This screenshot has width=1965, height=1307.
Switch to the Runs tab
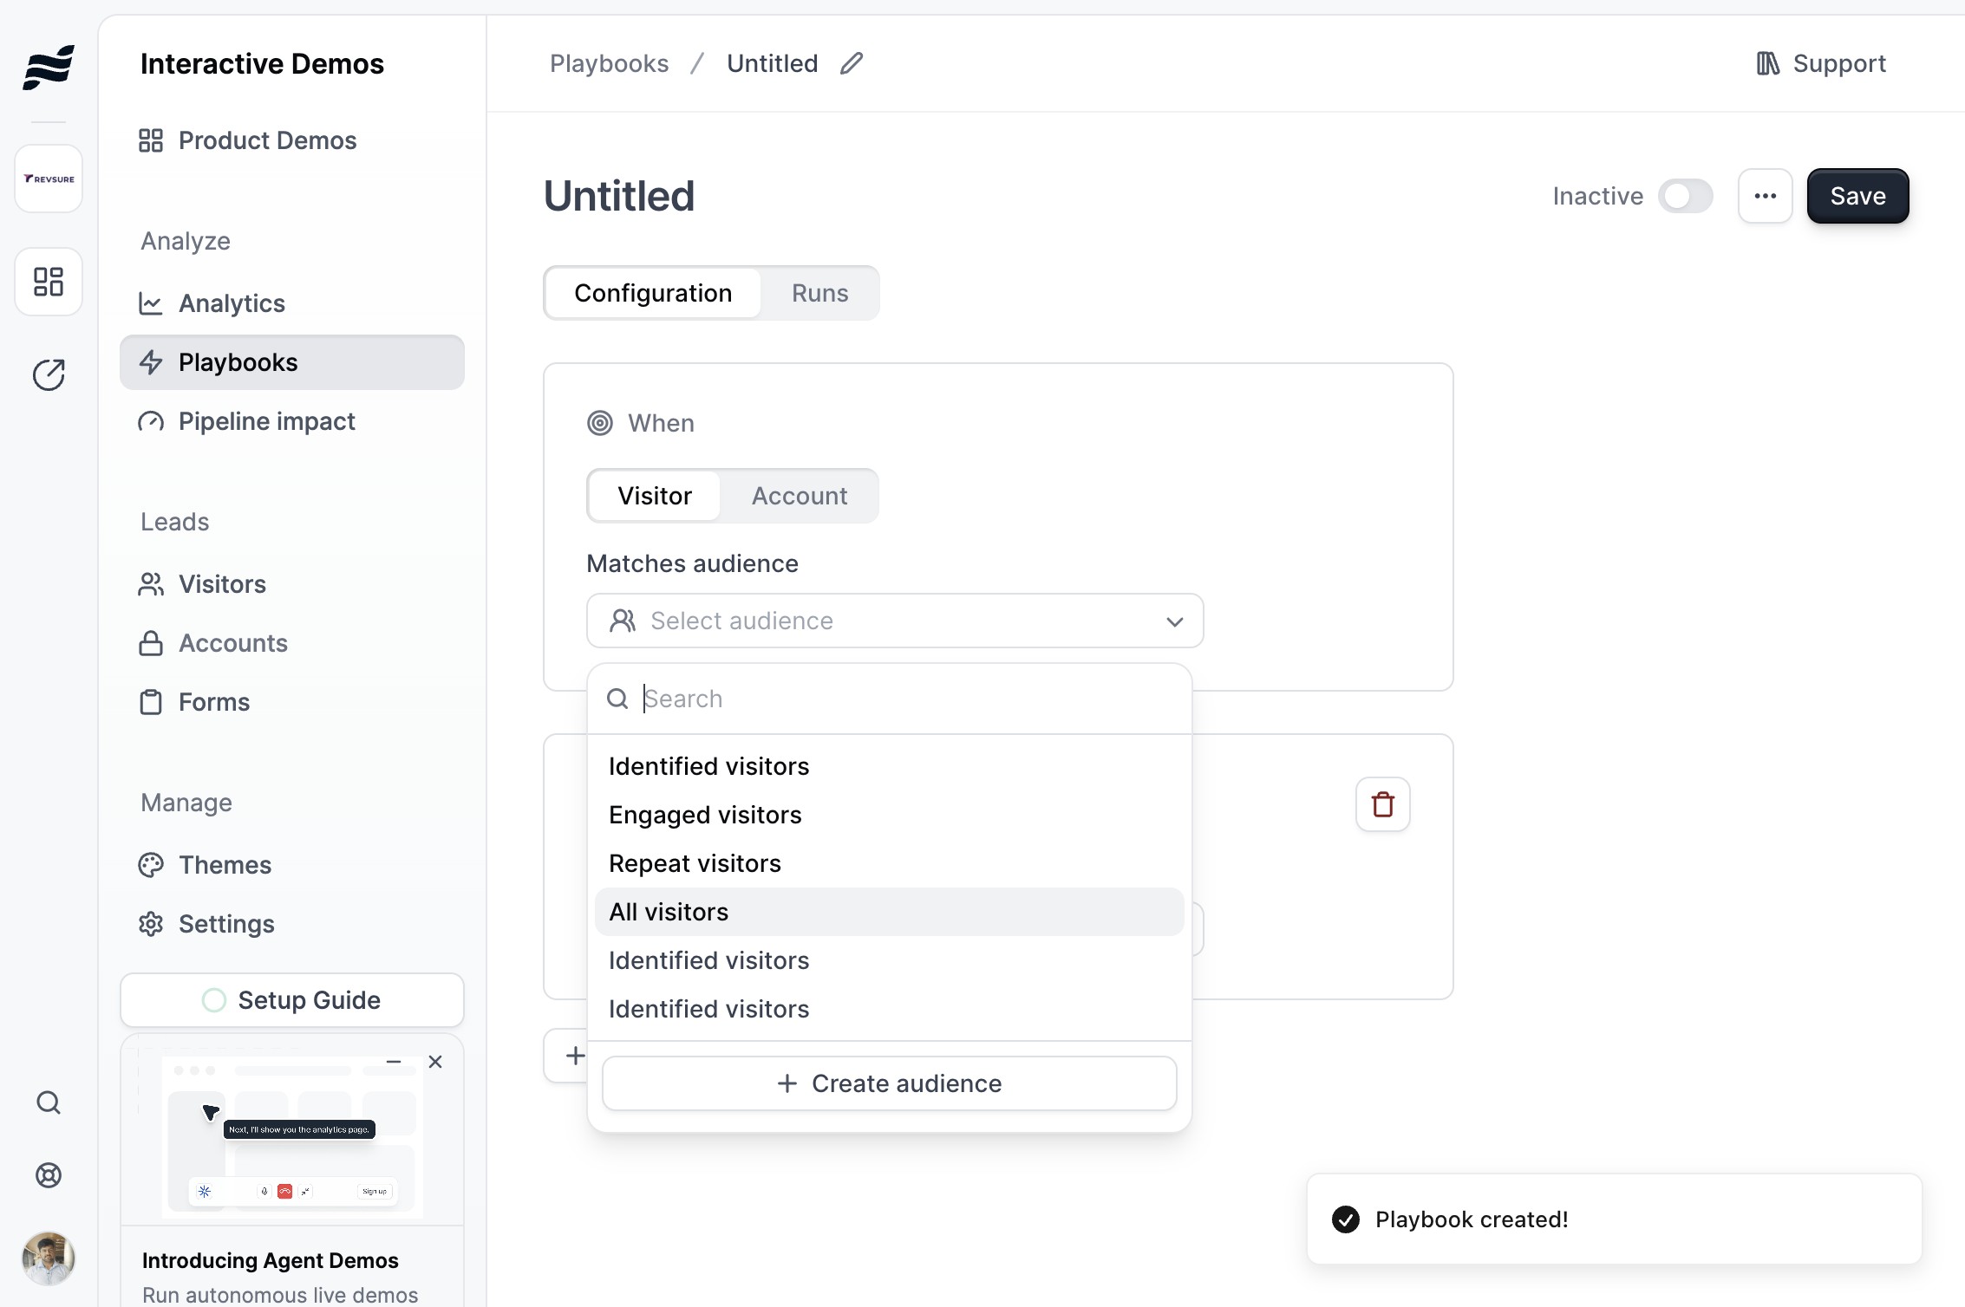(819, 293)
